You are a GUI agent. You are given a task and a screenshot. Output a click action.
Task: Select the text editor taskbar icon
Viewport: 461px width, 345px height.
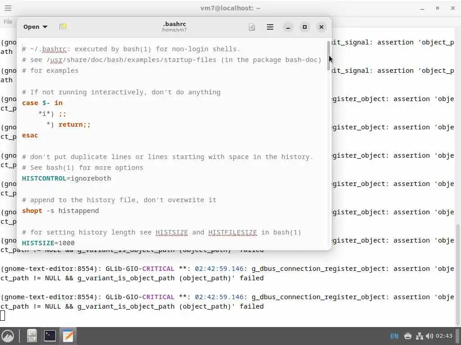[68, 336]
